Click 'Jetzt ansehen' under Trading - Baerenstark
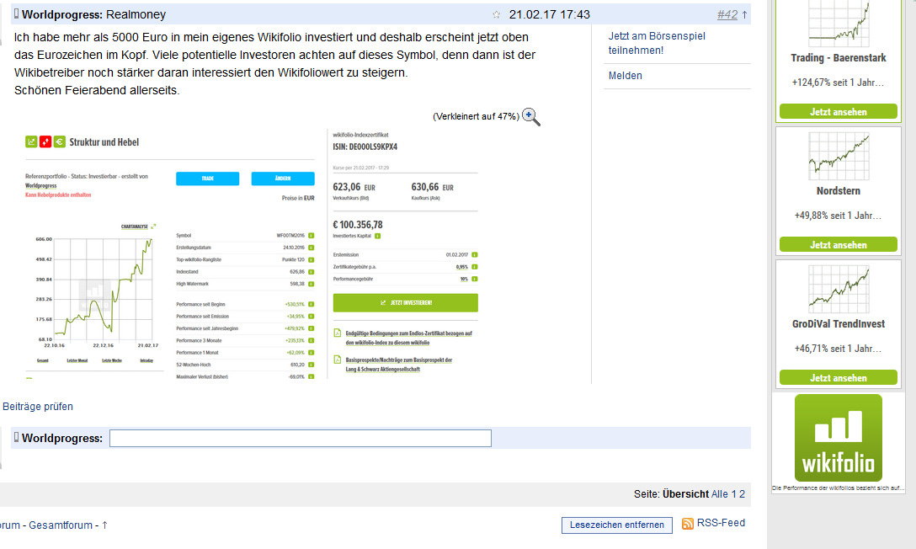 click(x=838, y=112)
